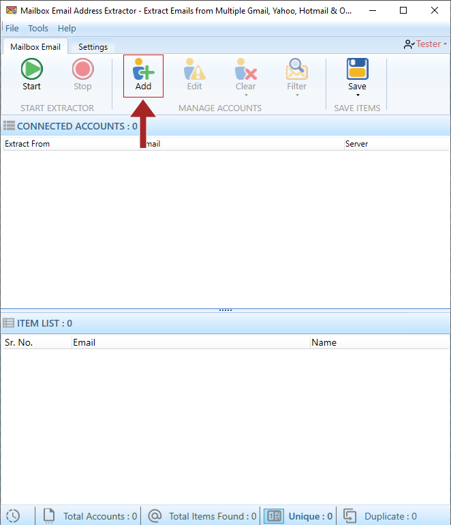This screenshot has width=451, height=525.
Task: Click the Save items floppy icon
Action: (x=357, y=69)
